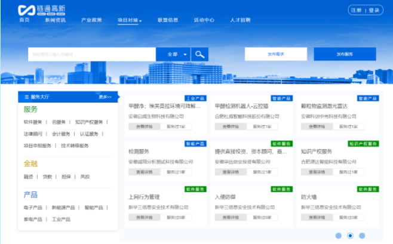
Task: Click the 金融 section heading
Action: [30, 163]
